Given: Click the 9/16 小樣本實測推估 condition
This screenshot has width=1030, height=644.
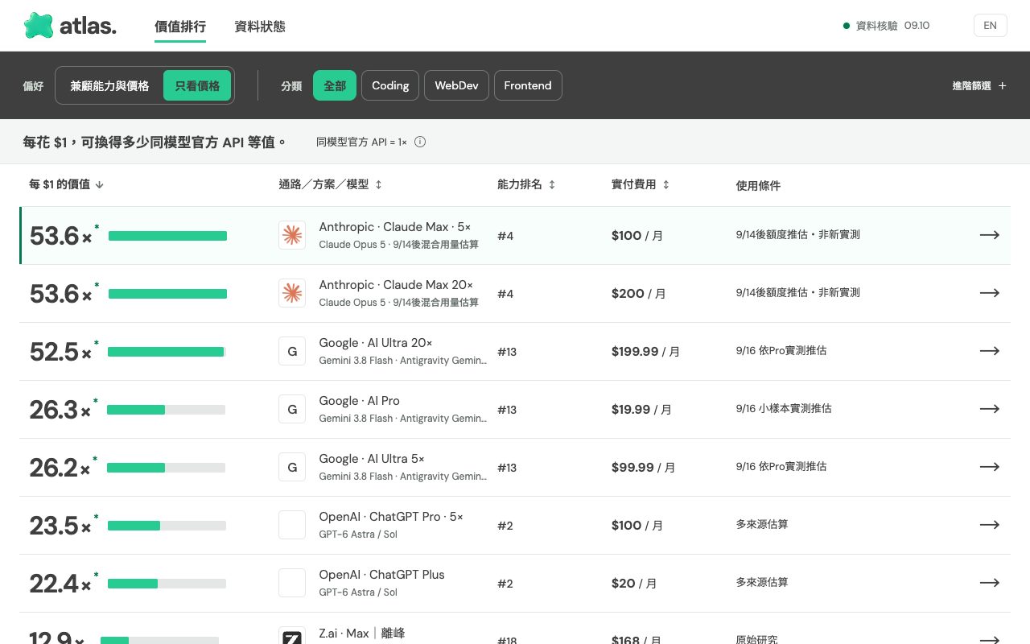Looking at the screenshot, I should click(784, 408).
